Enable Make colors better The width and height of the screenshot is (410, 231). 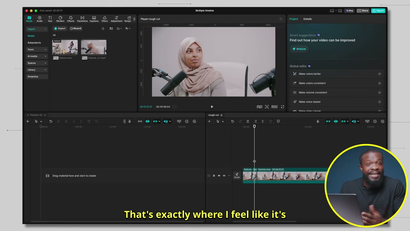tap(380, 74)
